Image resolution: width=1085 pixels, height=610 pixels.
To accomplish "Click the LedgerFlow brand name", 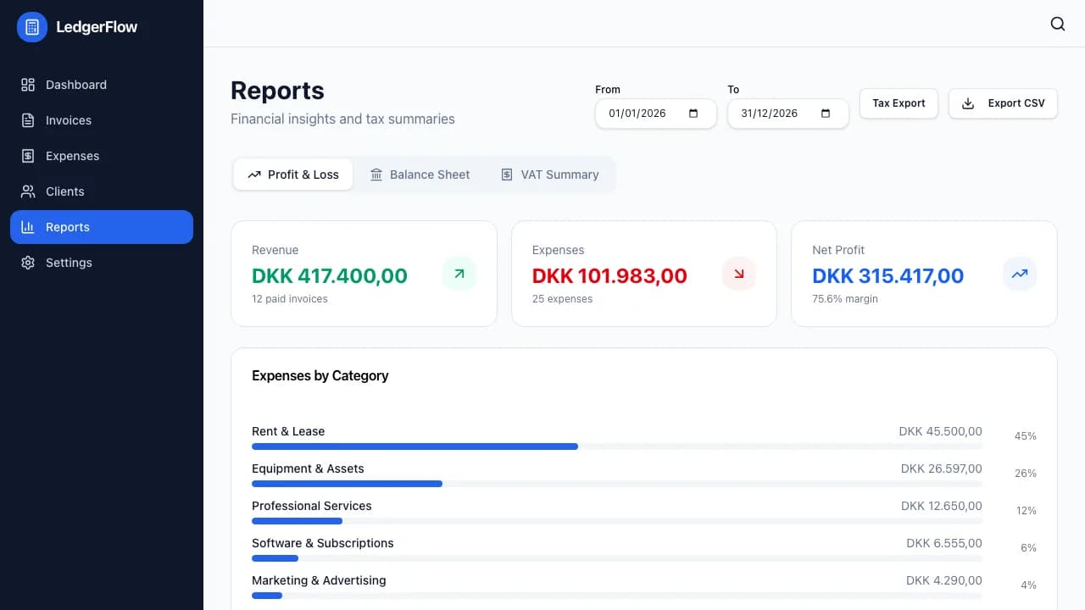I will point(97,27).
